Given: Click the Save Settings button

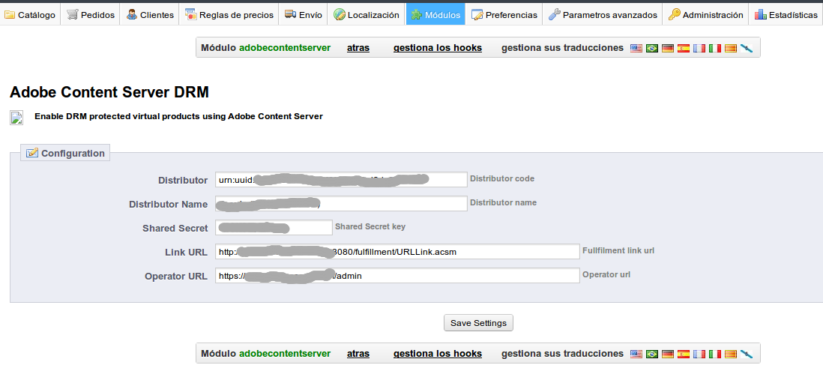Looking at the screenshot, I should pos(478,323).
